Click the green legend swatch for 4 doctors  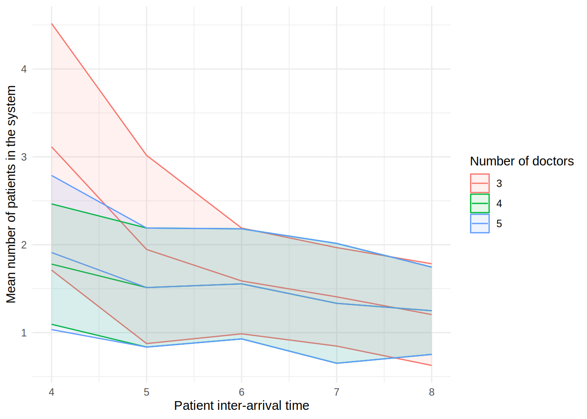(x=480, y=203)
